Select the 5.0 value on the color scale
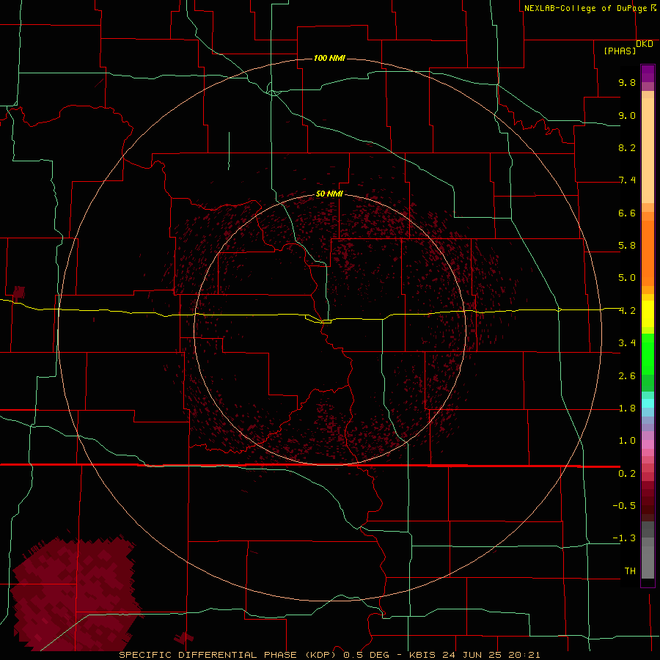This screenshot has width=660, height=660. click(627, 278)
